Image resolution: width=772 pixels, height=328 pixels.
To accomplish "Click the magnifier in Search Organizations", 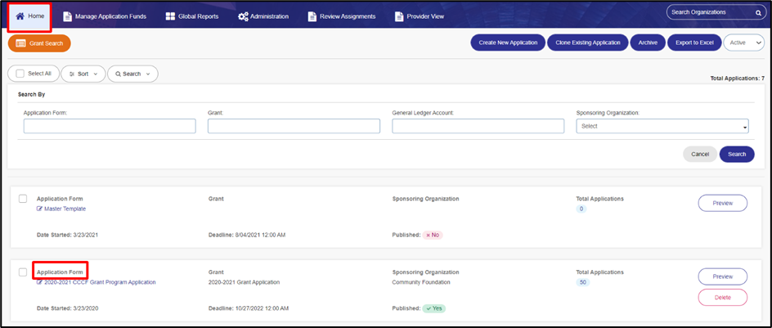I will [x=758, y=13].
